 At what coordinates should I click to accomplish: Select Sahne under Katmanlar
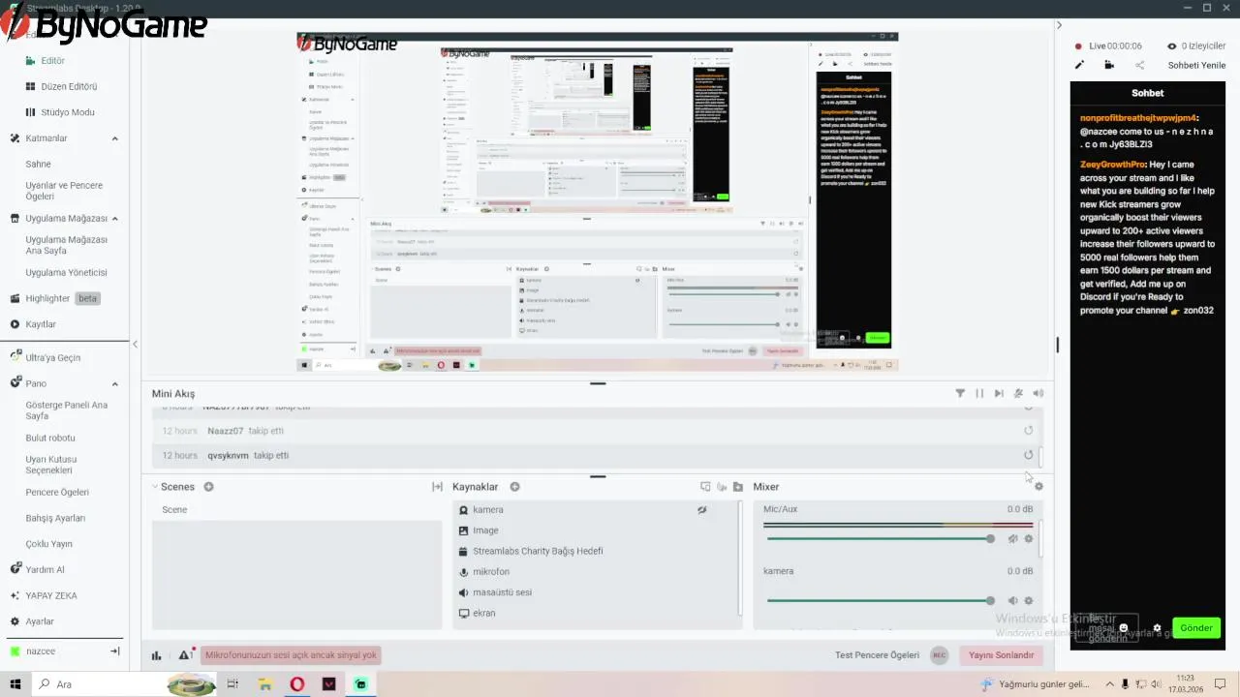click(x=38, y=164)
